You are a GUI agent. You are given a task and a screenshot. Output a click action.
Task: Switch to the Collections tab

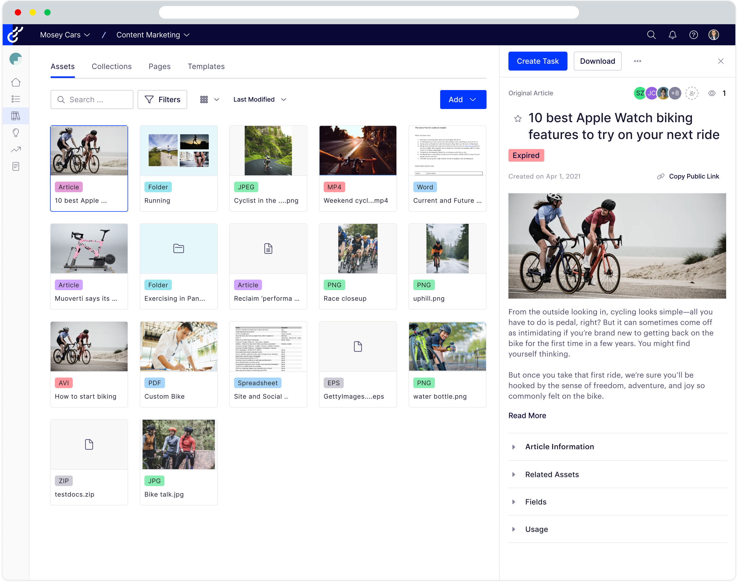(x=111, y=66)
